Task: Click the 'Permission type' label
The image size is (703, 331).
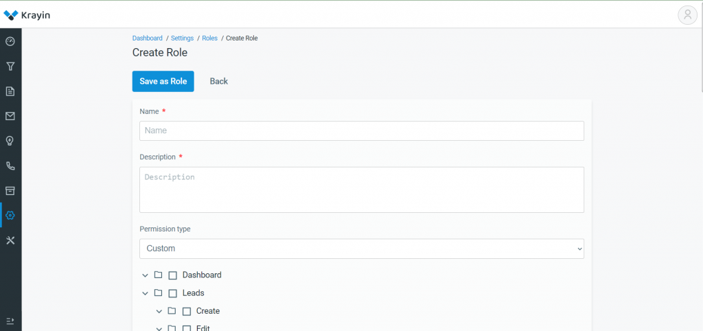Action: point(165,229)
